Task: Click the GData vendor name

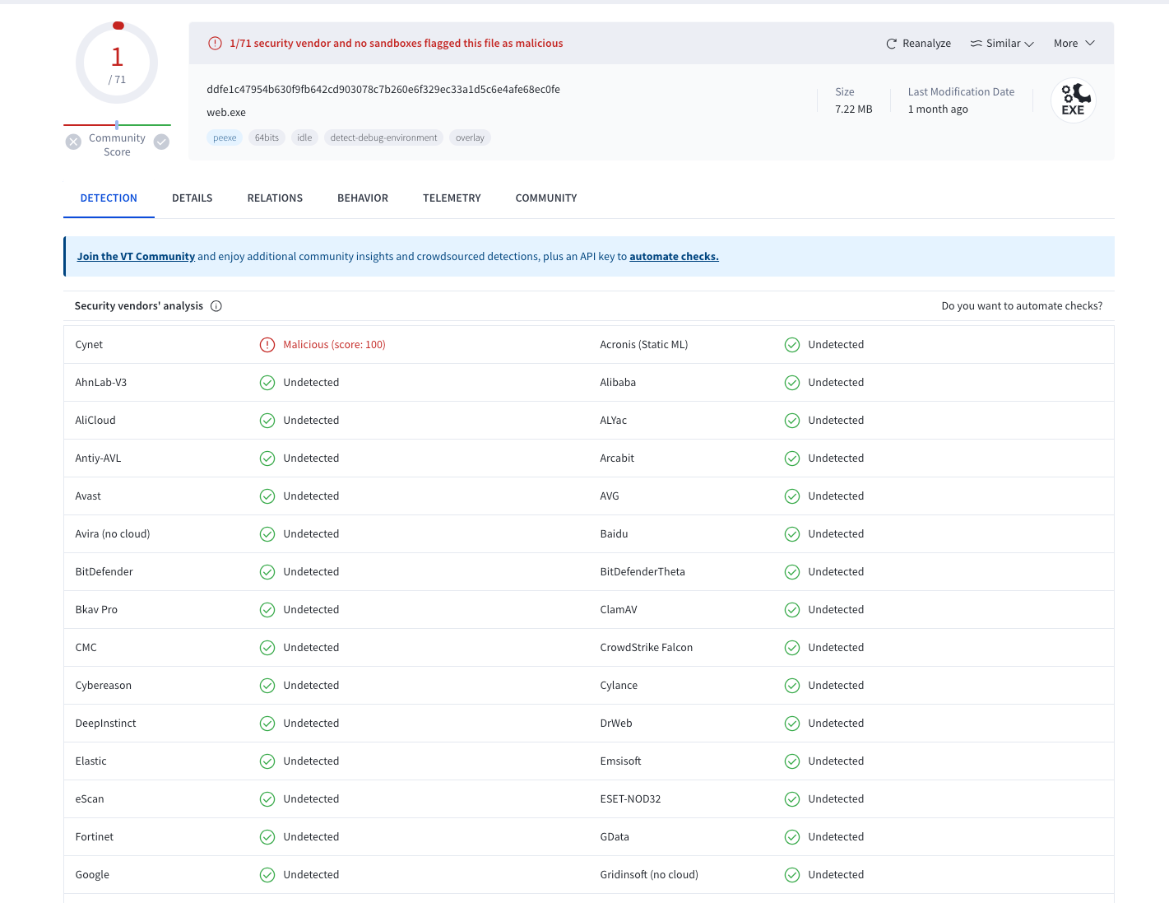Action: click(x=615, y=837)
